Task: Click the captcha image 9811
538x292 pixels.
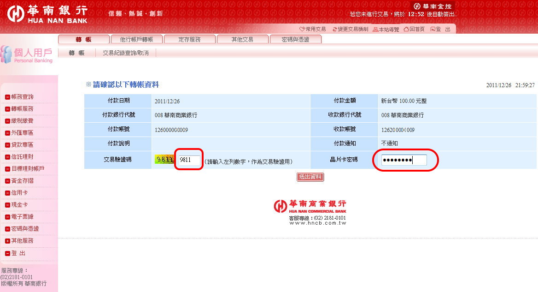Action: (x=164, y=160)
